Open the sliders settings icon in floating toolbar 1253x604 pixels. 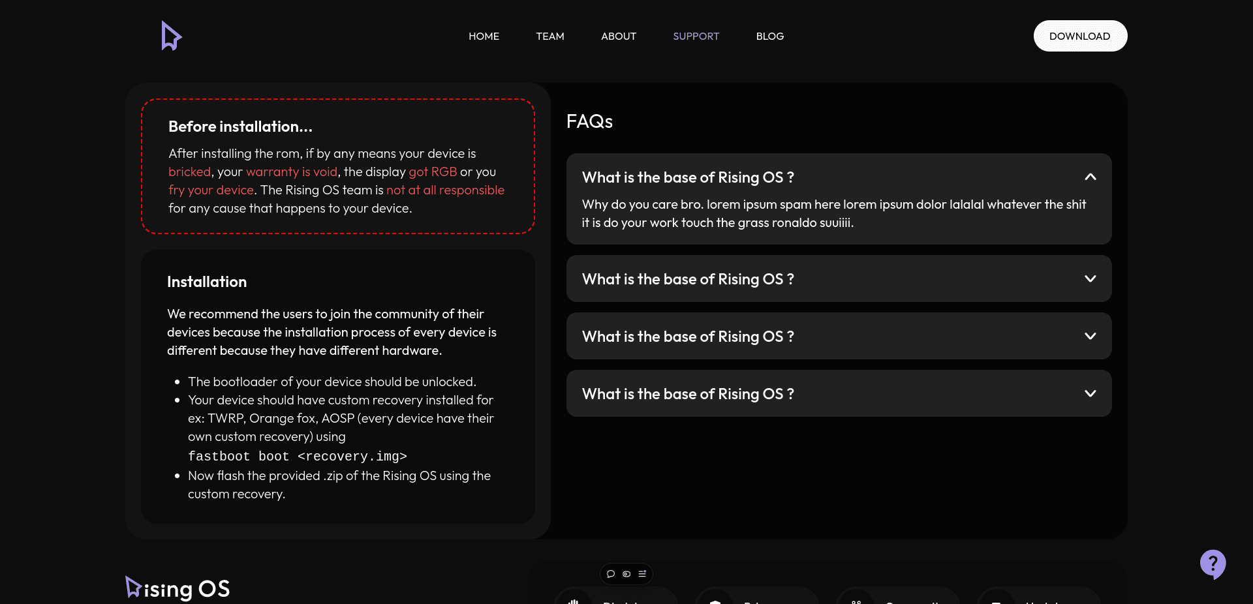coord(642,574)
